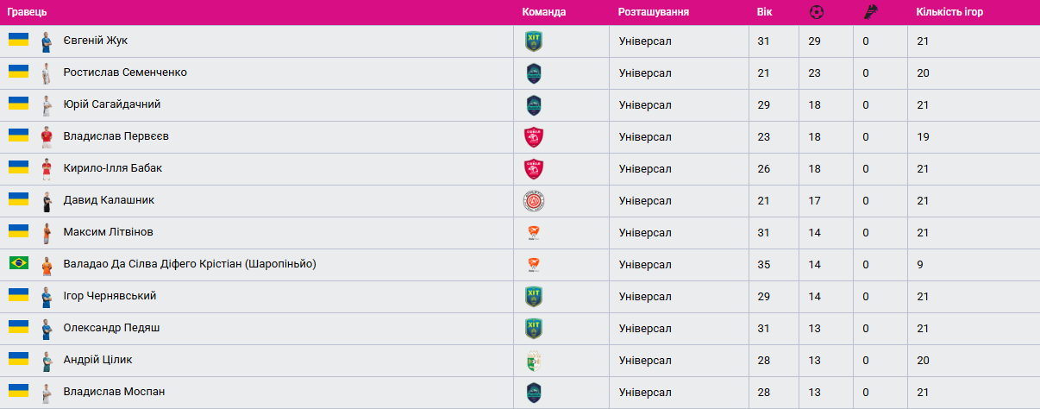Click the orange team logo beside Максим Літвінов
Screen dimensions: 1040x409
pyautogui.click(x=534, y=233)
